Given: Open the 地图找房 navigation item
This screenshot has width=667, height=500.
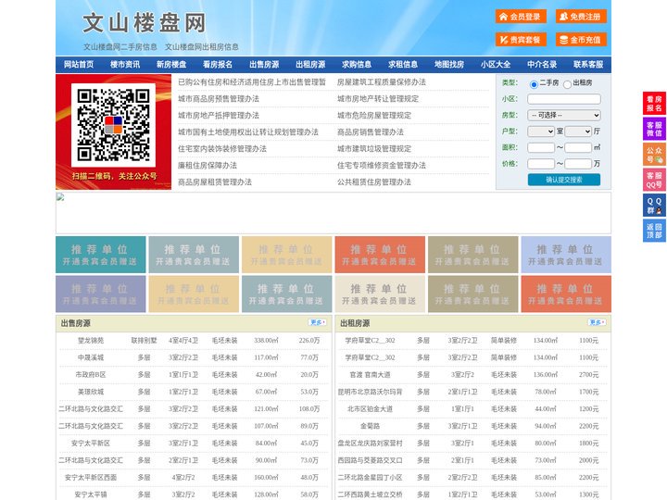Looking at the screenshot, I should [x=449, y=65].
